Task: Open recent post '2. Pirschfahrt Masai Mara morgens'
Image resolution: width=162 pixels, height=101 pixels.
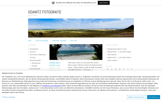Action: (x=119, y=59)
